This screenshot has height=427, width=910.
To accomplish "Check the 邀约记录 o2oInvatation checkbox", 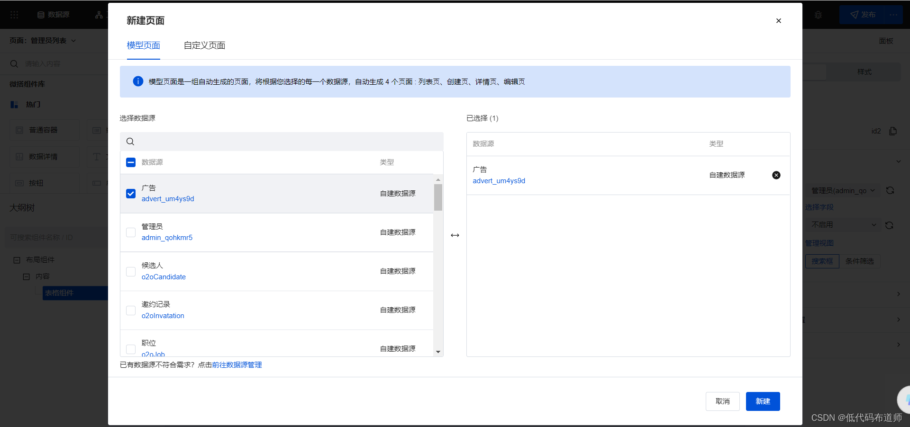I will coord(131,310).
